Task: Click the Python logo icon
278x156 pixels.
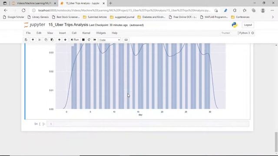Action: (x=235, y=25)
